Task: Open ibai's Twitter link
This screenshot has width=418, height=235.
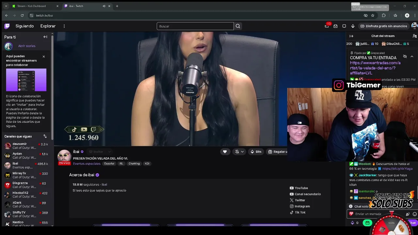Action: [297, 200]
